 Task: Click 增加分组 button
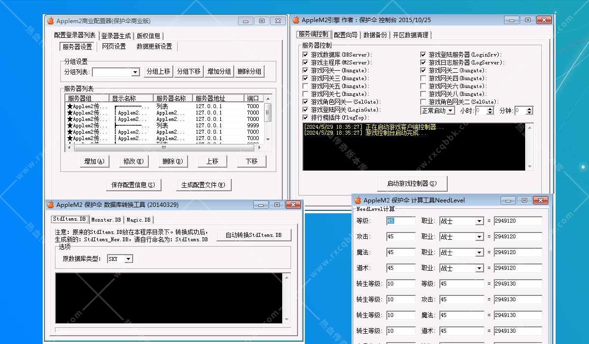pos(219,71)
